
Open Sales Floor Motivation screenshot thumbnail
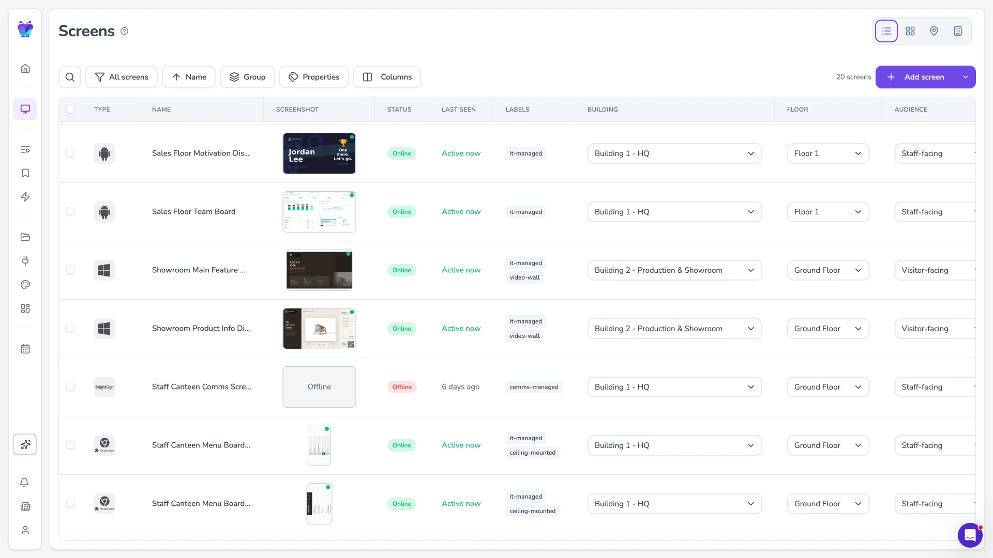click(319, 153)
